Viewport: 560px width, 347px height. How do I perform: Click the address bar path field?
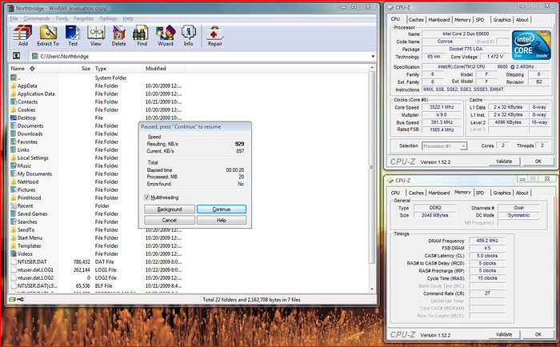point(200,57)
